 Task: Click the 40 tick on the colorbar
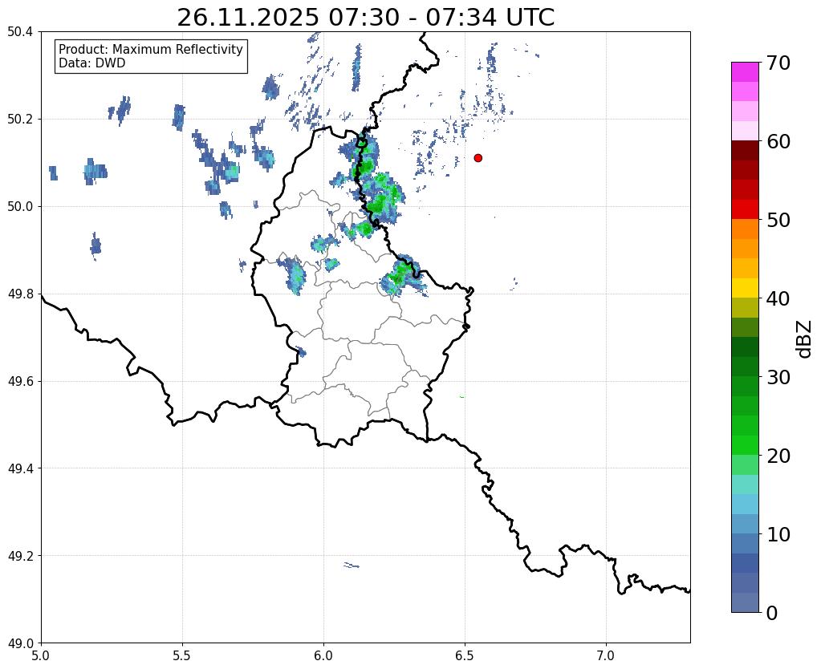tap(778, 298)
